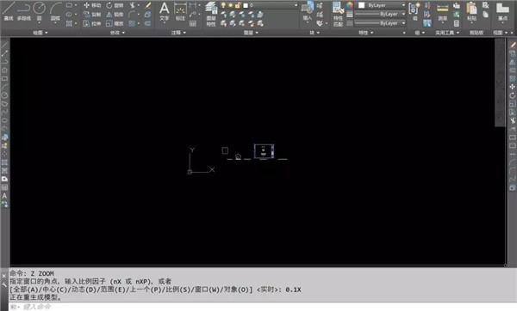
Task: Click the 粘贴 (Paste) icon
Action: point(472,11)
